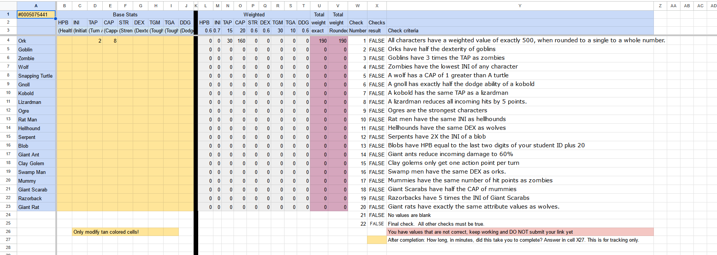Click check 1 'All characters have a weighted value' text

pos(526,40)
